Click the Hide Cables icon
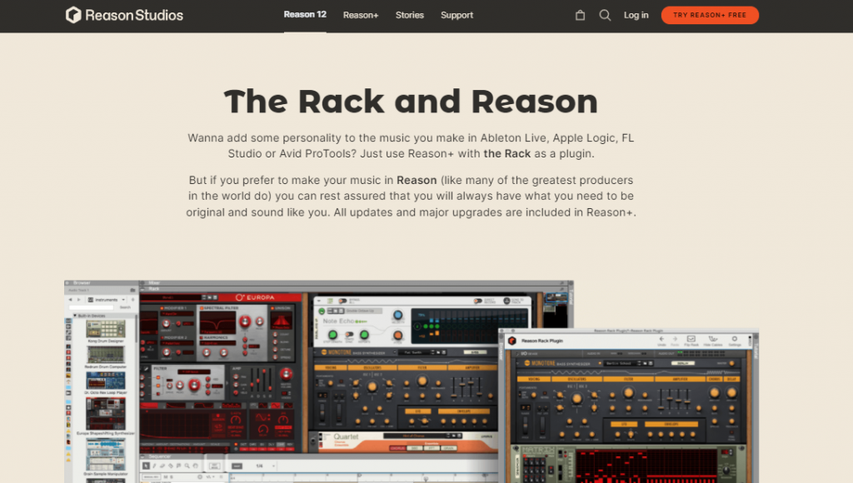The height and width of the screenshot is (483, 853). pyautogui.click(x=713, y=341)
